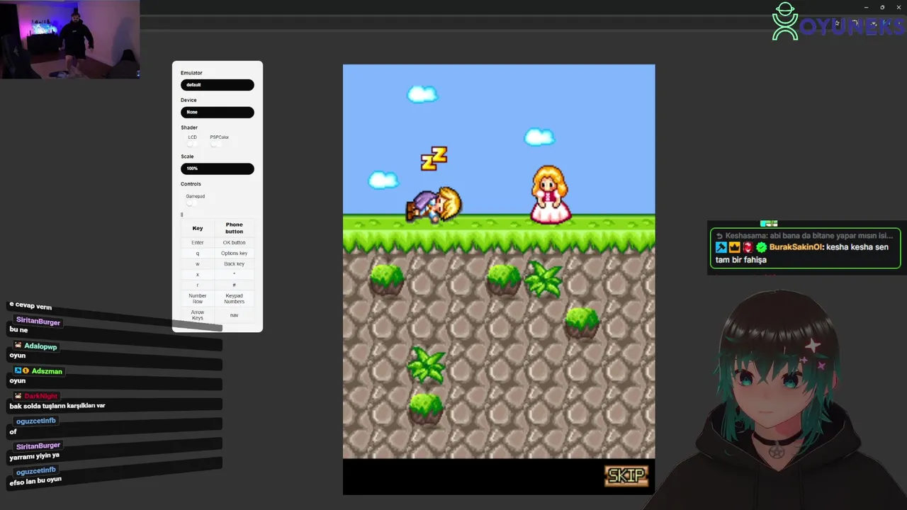Click the sleeping hero sprite

[433, 205]
